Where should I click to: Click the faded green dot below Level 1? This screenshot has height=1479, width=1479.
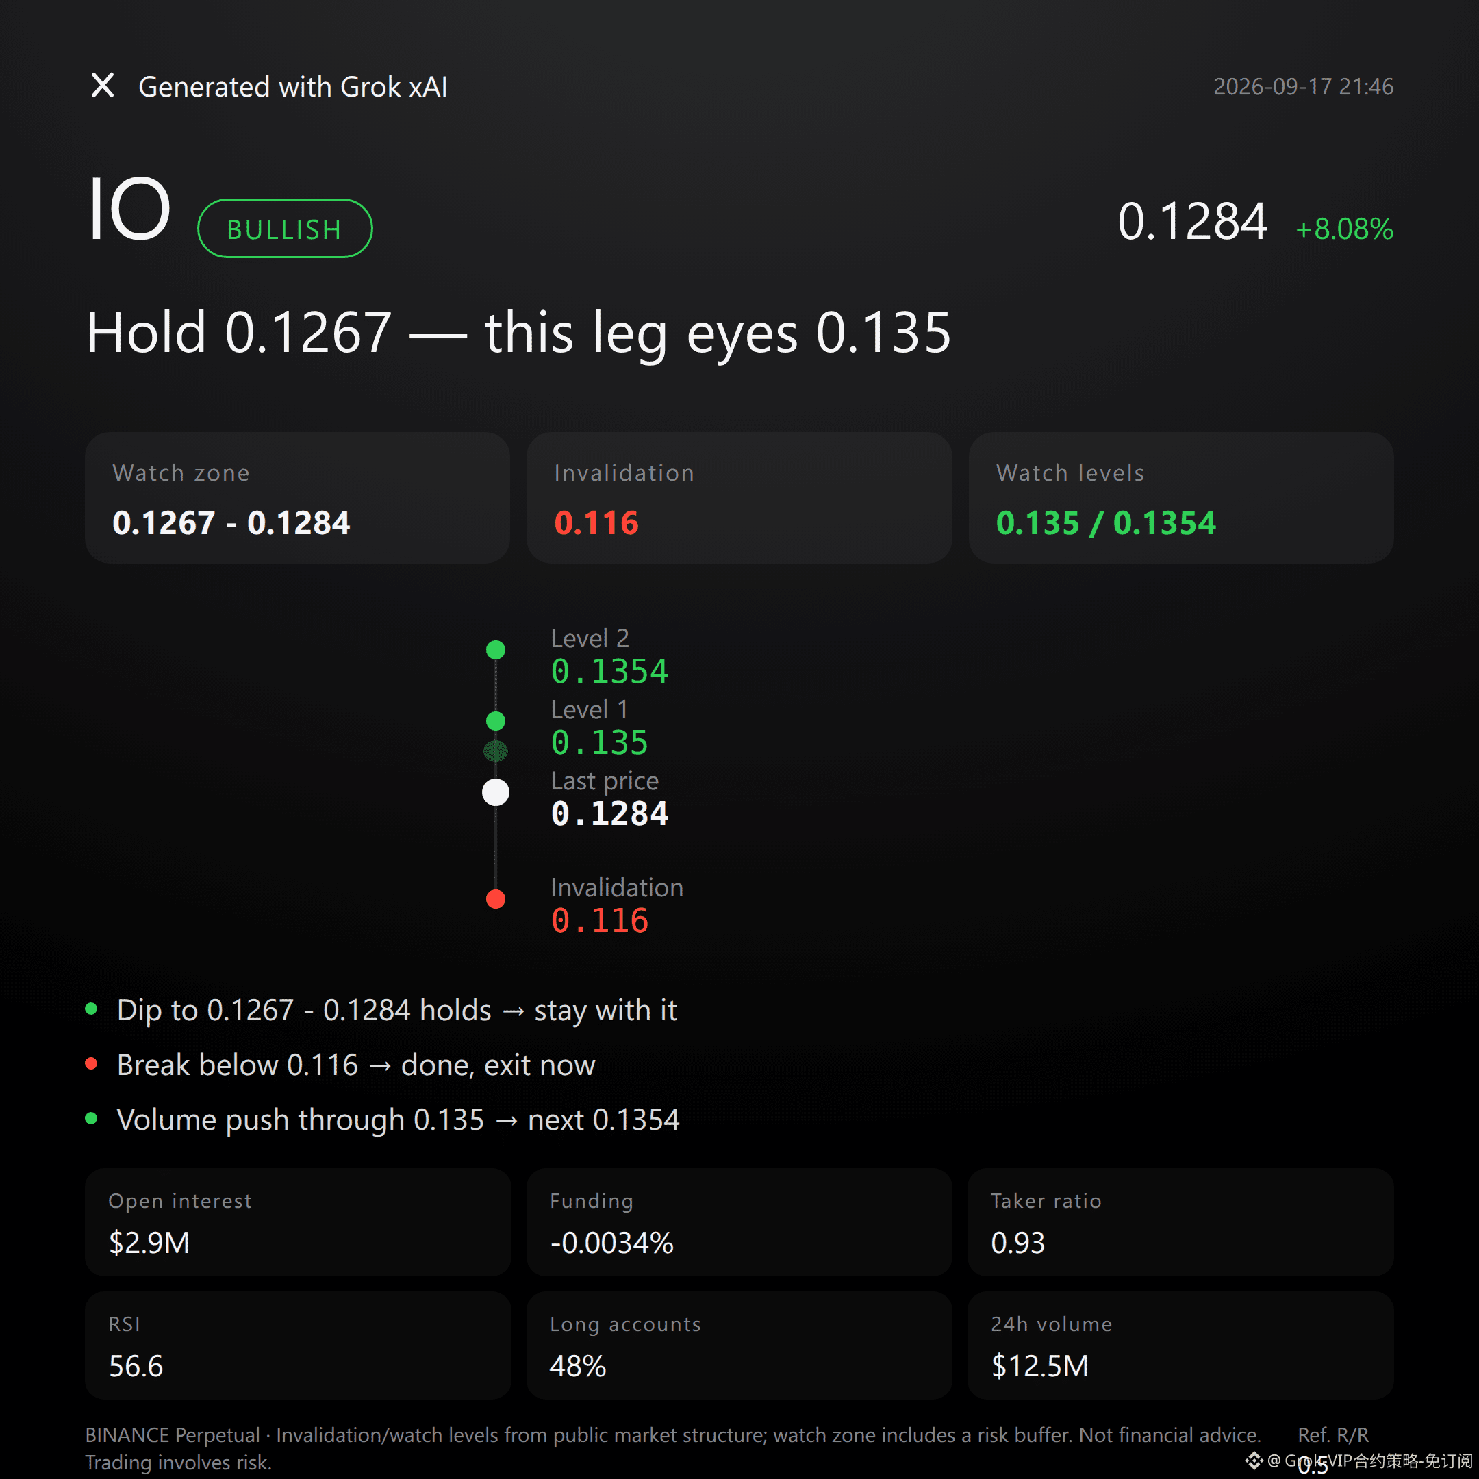pyautogui.click(x=496, y=751)
